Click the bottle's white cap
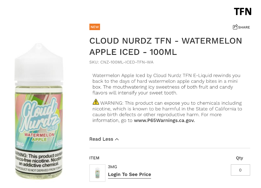Image resolution: width=261 pixels, height=188 pixels. pos(39,62)
